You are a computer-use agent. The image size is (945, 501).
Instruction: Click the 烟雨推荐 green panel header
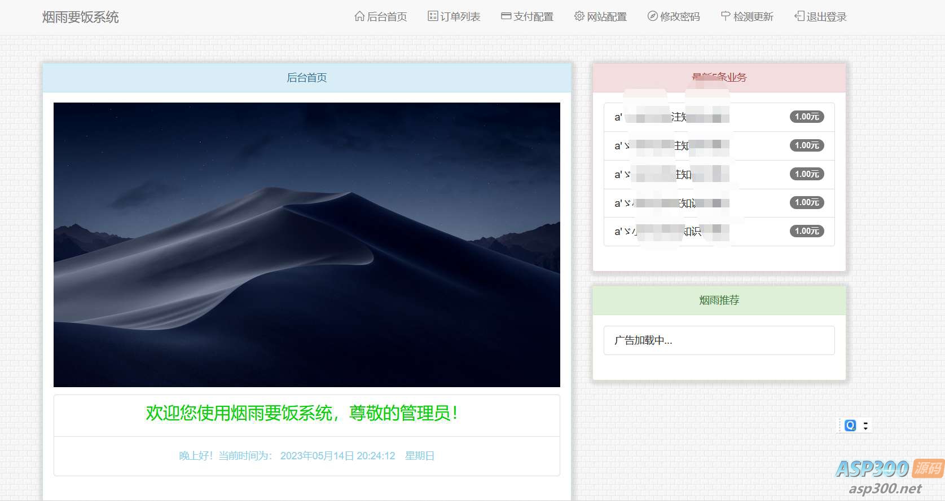click(719, 300)
